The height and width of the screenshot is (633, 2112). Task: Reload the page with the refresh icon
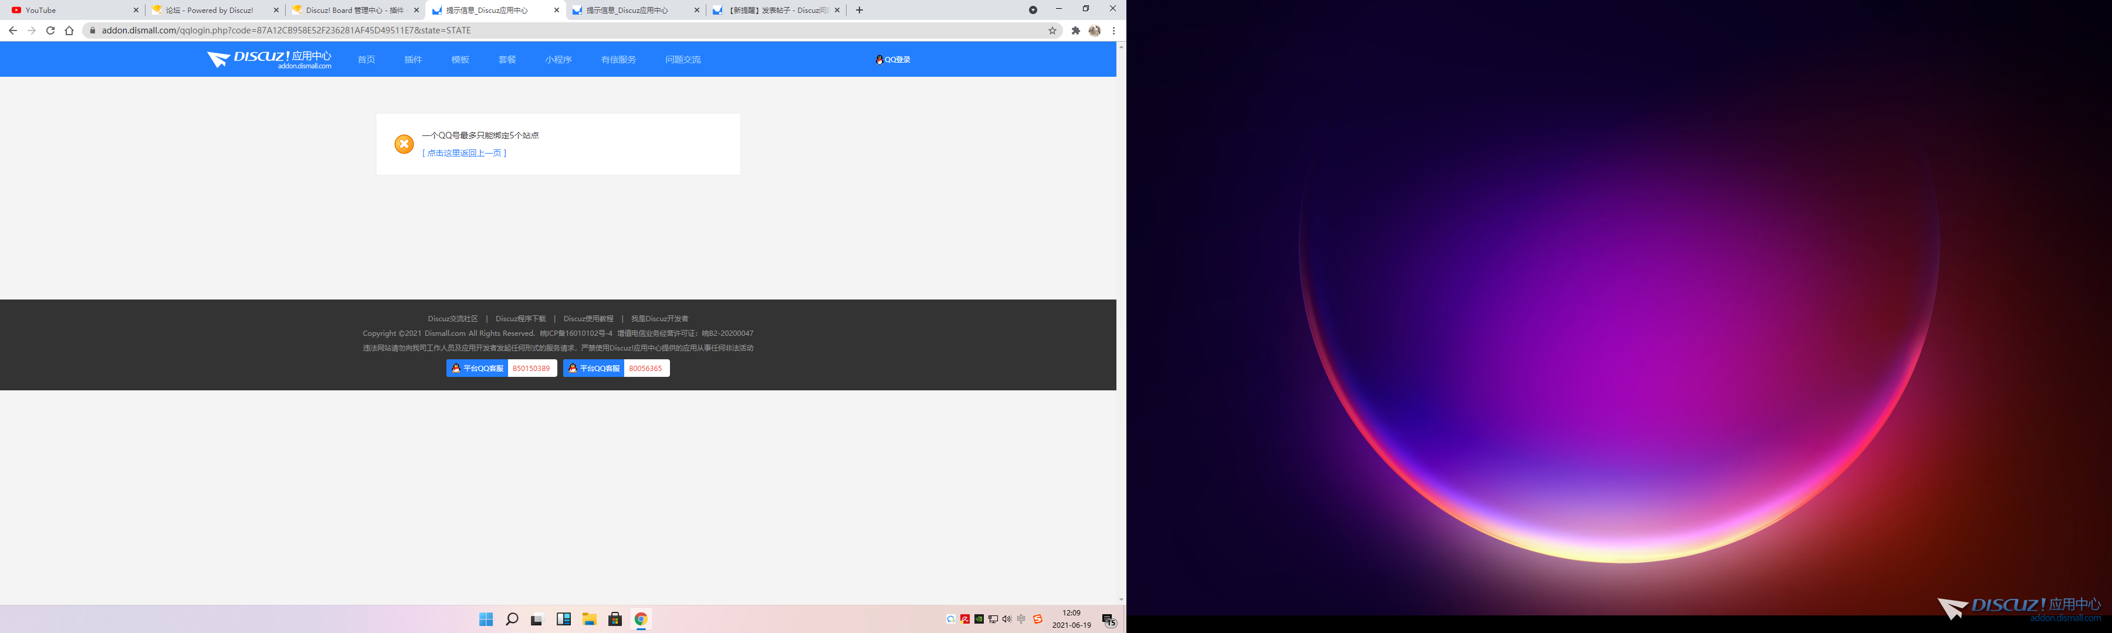pyautogui.click(x=50, y=30)
